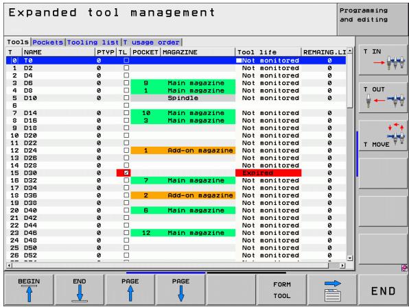Click the T OUT tool removal icon
Viewport: 409px width, 307px height.
[x=383, y=97]
